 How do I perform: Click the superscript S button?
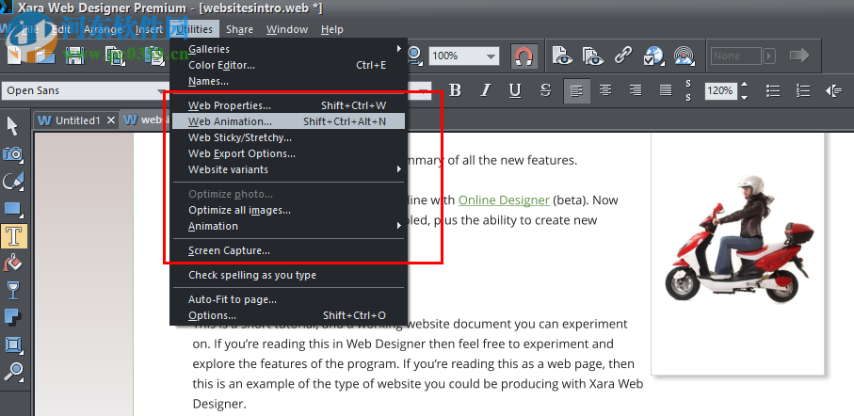(x=688, y=84)
